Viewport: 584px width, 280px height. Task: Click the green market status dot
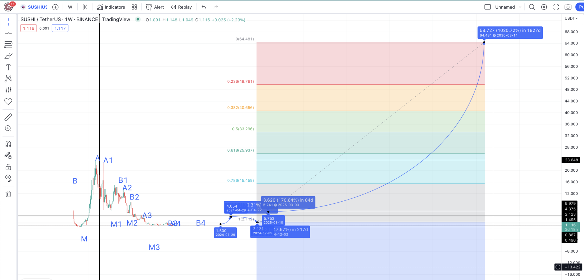click(138, 19)
